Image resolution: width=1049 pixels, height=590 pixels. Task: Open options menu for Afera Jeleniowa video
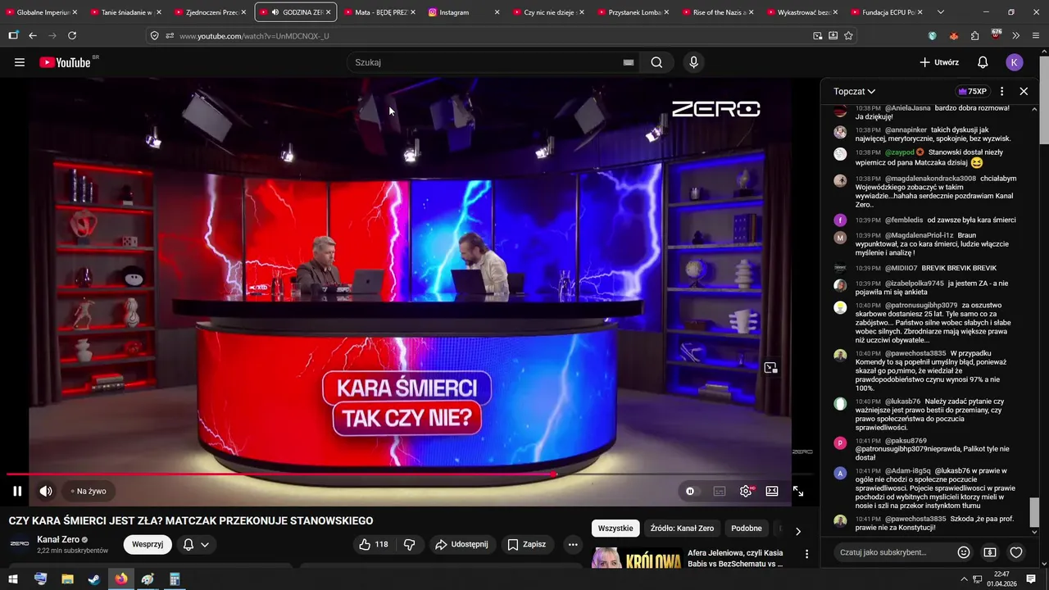pos(806,555)
